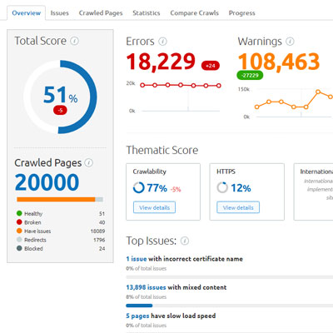Click the info icon beside Errors
Image resolution: width=333 pixels, height=333 pixels.
tap(162, 42)
